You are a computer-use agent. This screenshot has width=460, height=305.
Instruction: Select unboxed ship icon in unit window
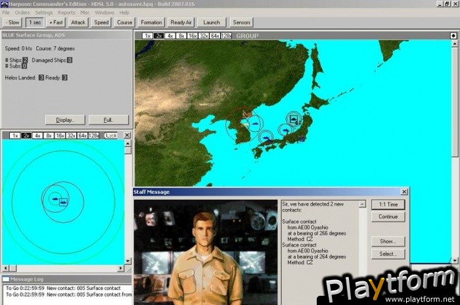[55, 199]
